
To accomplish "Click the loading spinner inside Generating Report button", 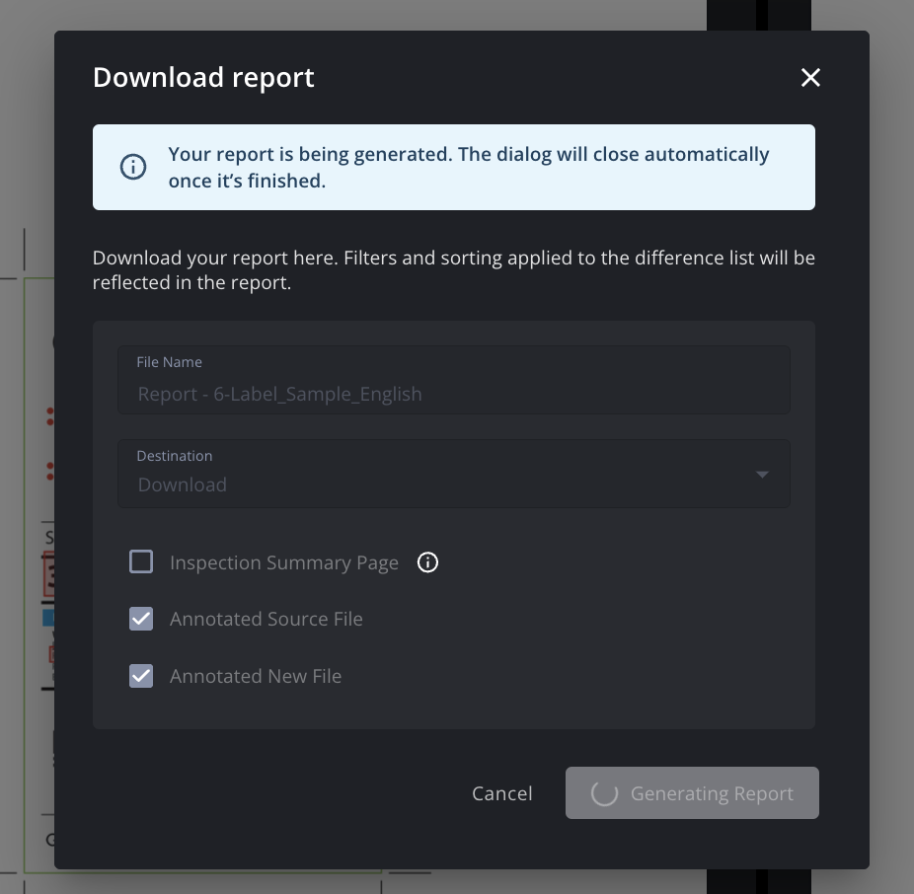I will 603,793.
